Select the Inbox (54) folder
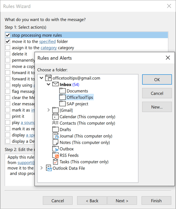Viewport: 176px width, 209px height. (x=70, y=85)
